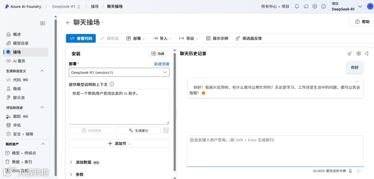
Task: Click the speaker icon in chat header
Action: [x=367, y=53]
